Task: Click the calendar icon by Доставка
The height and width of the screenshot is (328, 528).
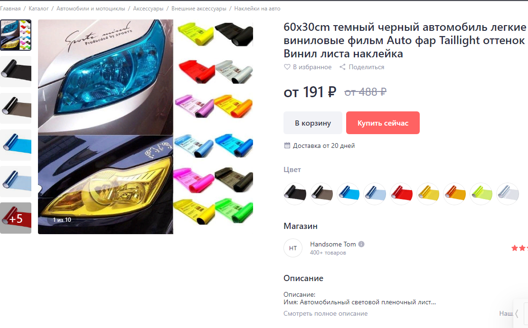Action: [x=287, y=146]
